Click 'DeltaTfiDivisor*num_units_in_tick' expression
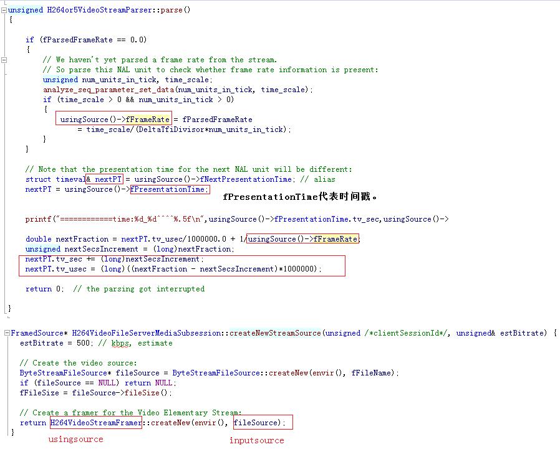560x457 pixels. pyautogui.click(x=212, y=130)
